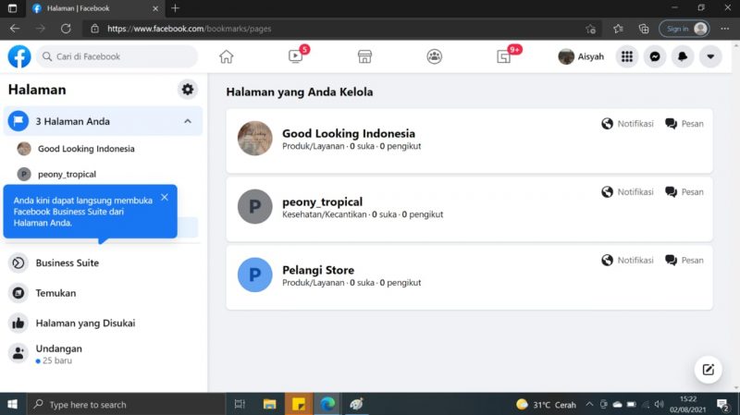Open Notifikasi for peony_tropical

click(x=627, y=192)
